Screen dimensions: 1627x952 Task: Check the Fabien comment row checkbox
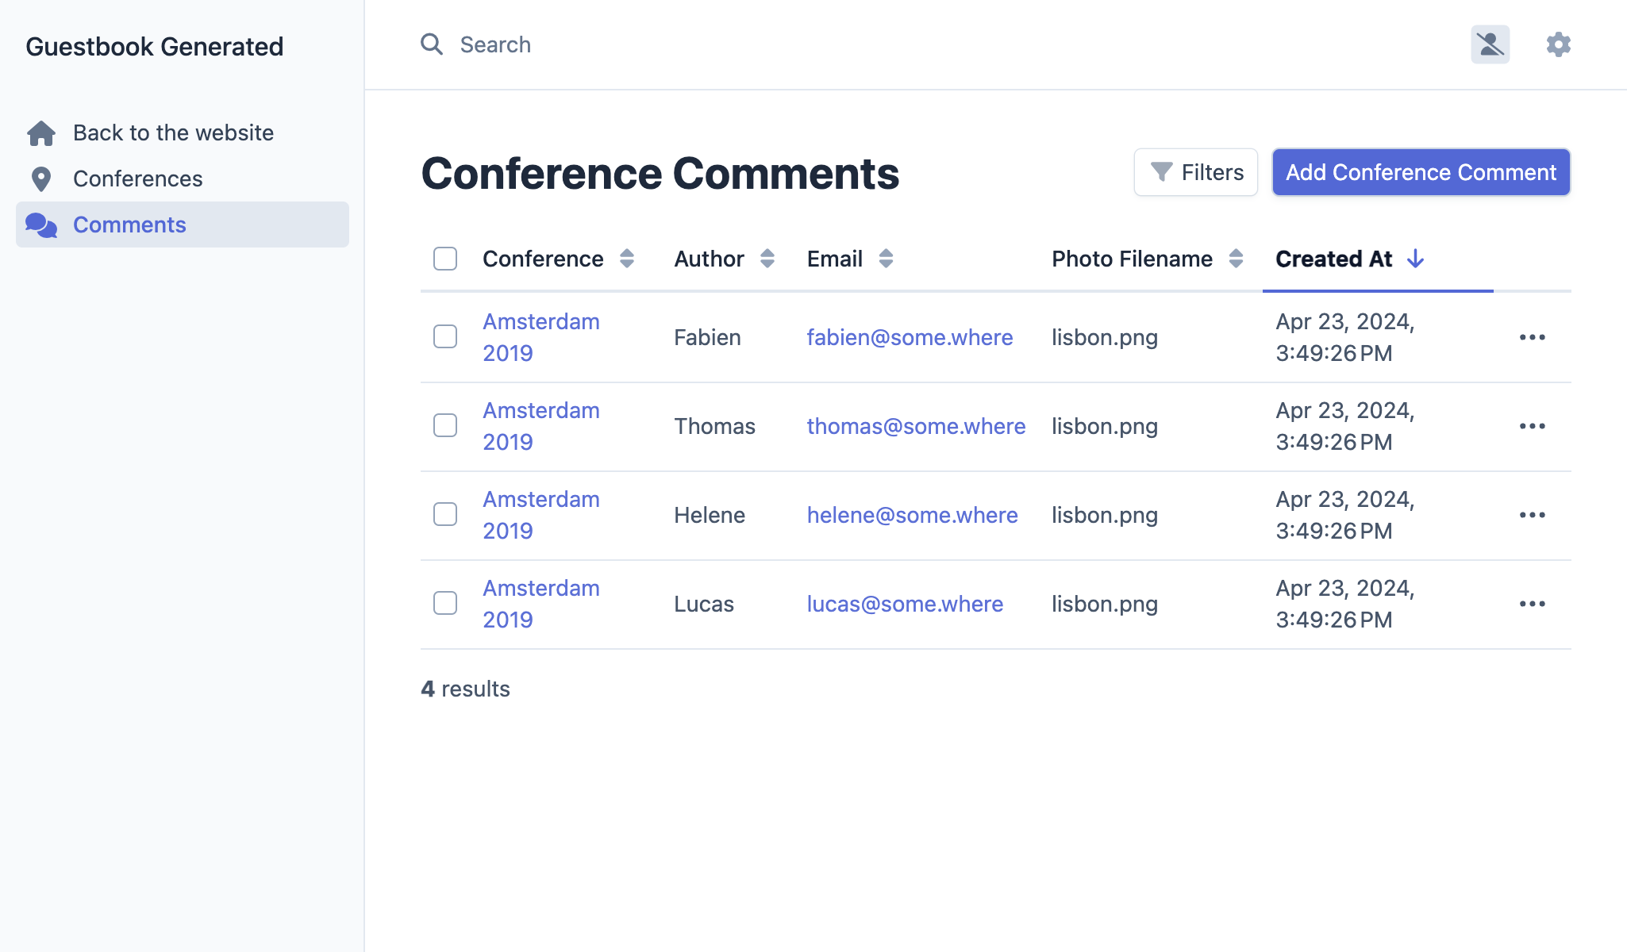[445, 336]
